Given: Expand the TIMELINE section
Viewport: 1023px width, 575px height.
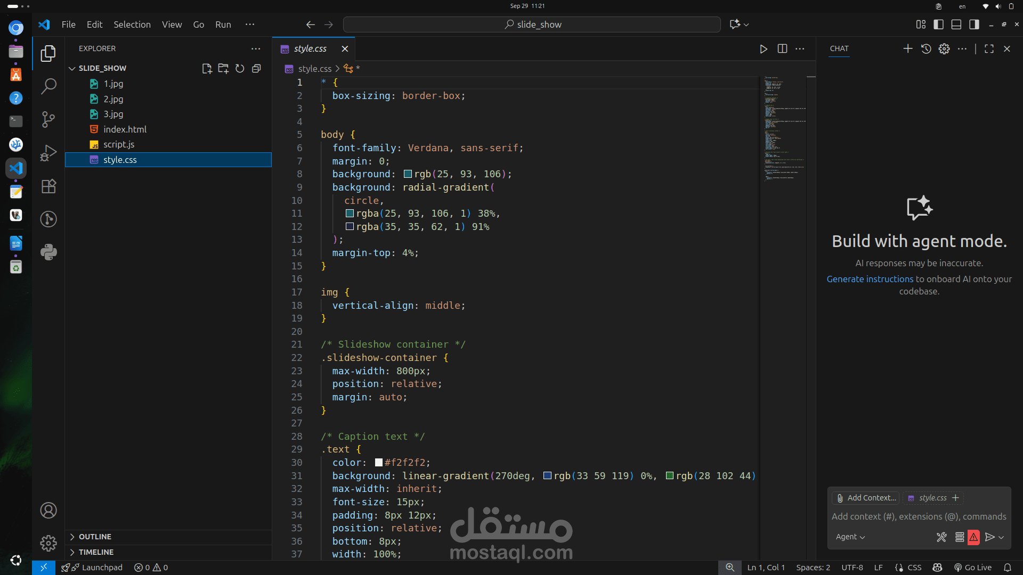Looking at the screenshot, I should [x=96, y=552].
